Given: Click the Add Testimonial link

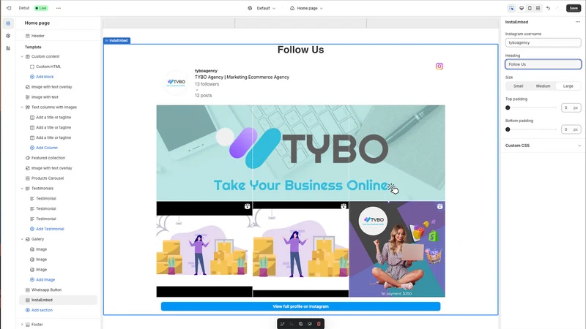Looking at the screenshot, I should (x=50, y=229).
